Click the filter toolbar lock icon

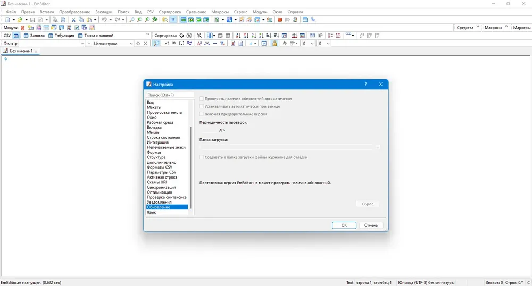[274, 44]
